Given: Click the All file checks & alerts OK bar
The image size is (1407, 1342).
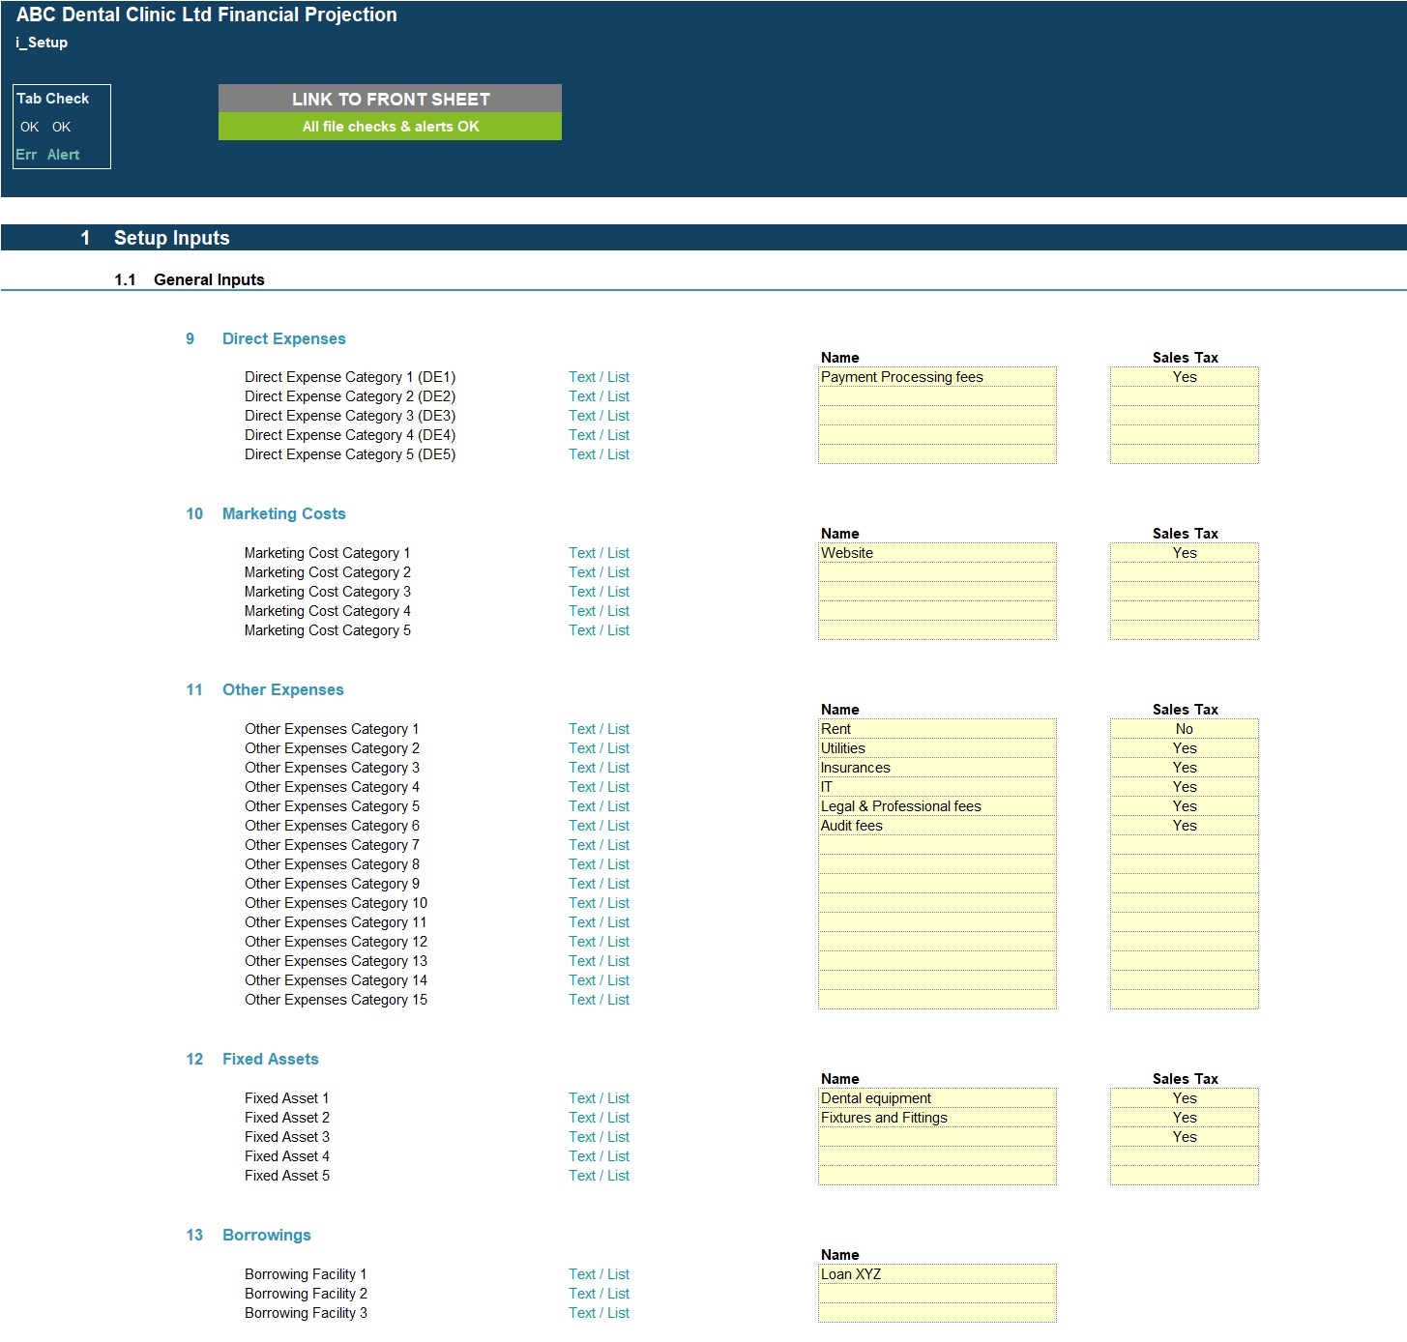Looking at the screenshot, I should [390, 127].
